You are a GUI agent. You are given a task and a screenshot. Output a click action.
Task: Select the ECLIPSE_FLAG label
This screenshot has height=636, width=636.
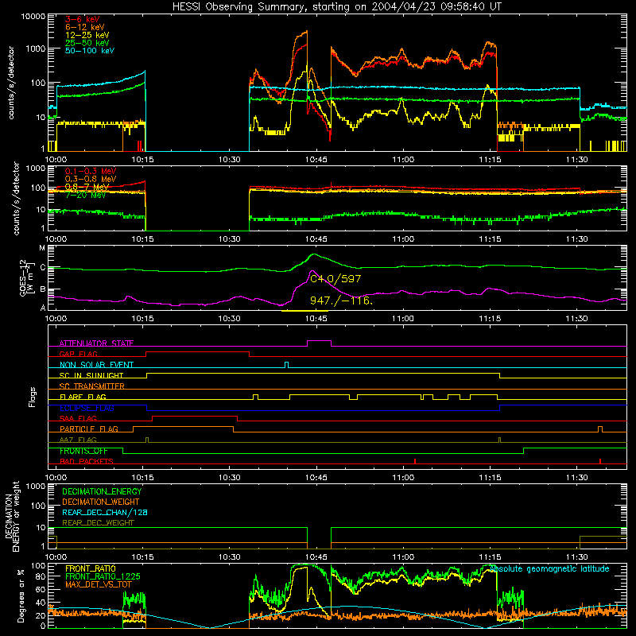[x=87, y=408]
